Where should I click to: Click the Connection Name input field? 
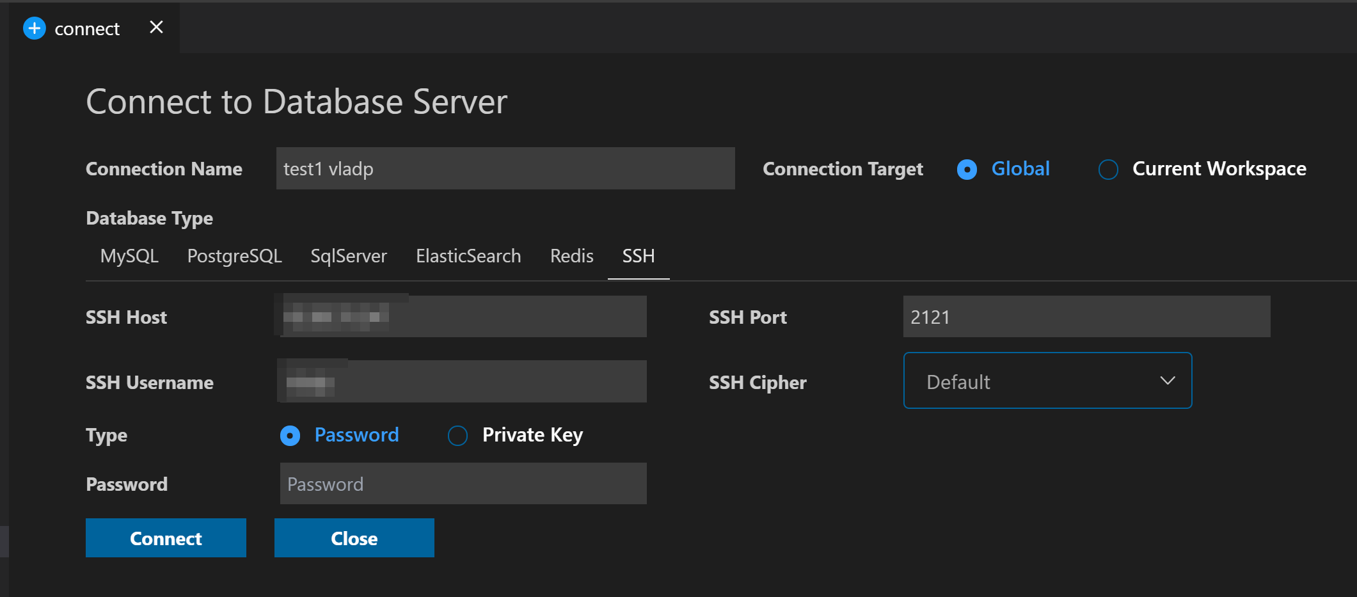505,168
